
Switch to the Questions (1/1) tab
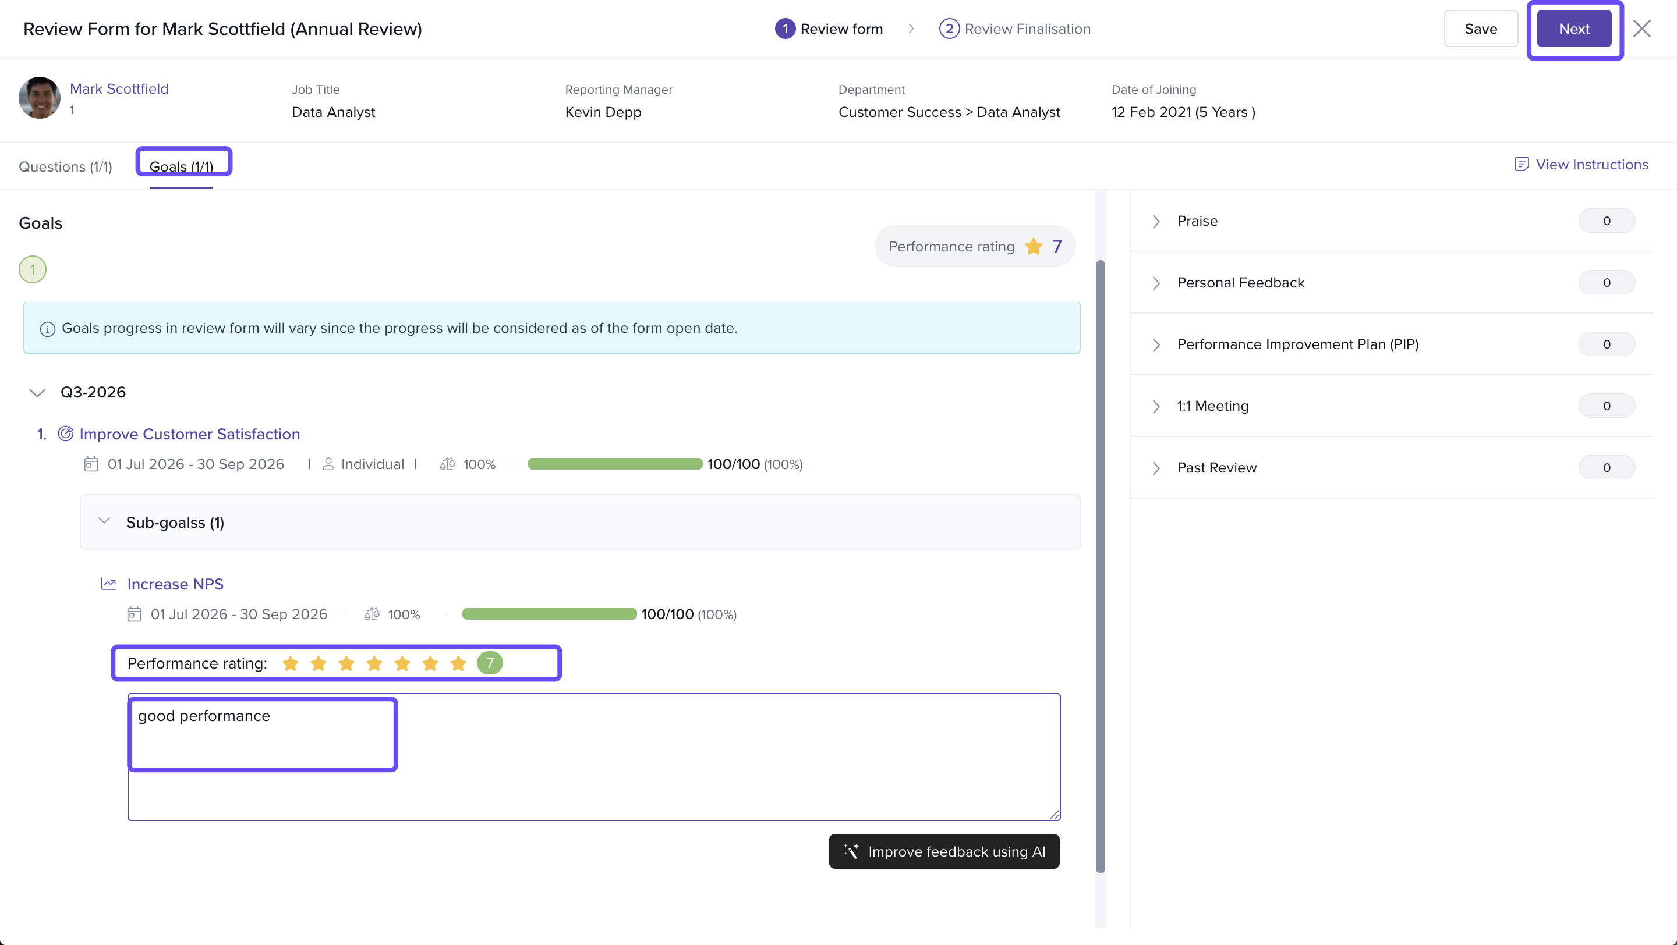[66, 167]
